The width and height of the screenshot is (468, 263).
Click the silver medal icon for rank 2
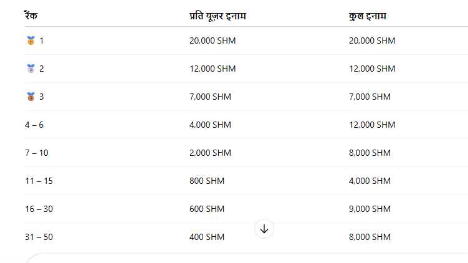click(31, 69)
